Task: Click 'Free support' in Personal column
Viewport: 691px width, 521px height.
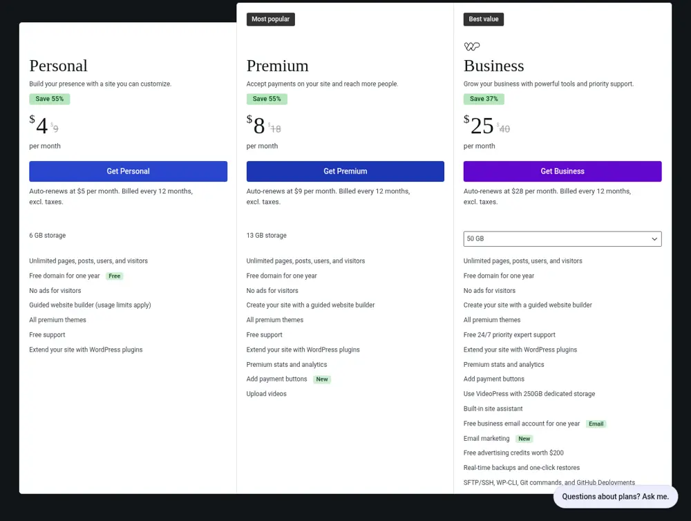Action: [47, 334]
